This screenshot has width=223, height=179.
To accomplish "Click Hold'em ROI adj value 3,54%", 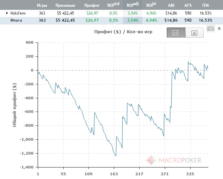I will point(133,13).
